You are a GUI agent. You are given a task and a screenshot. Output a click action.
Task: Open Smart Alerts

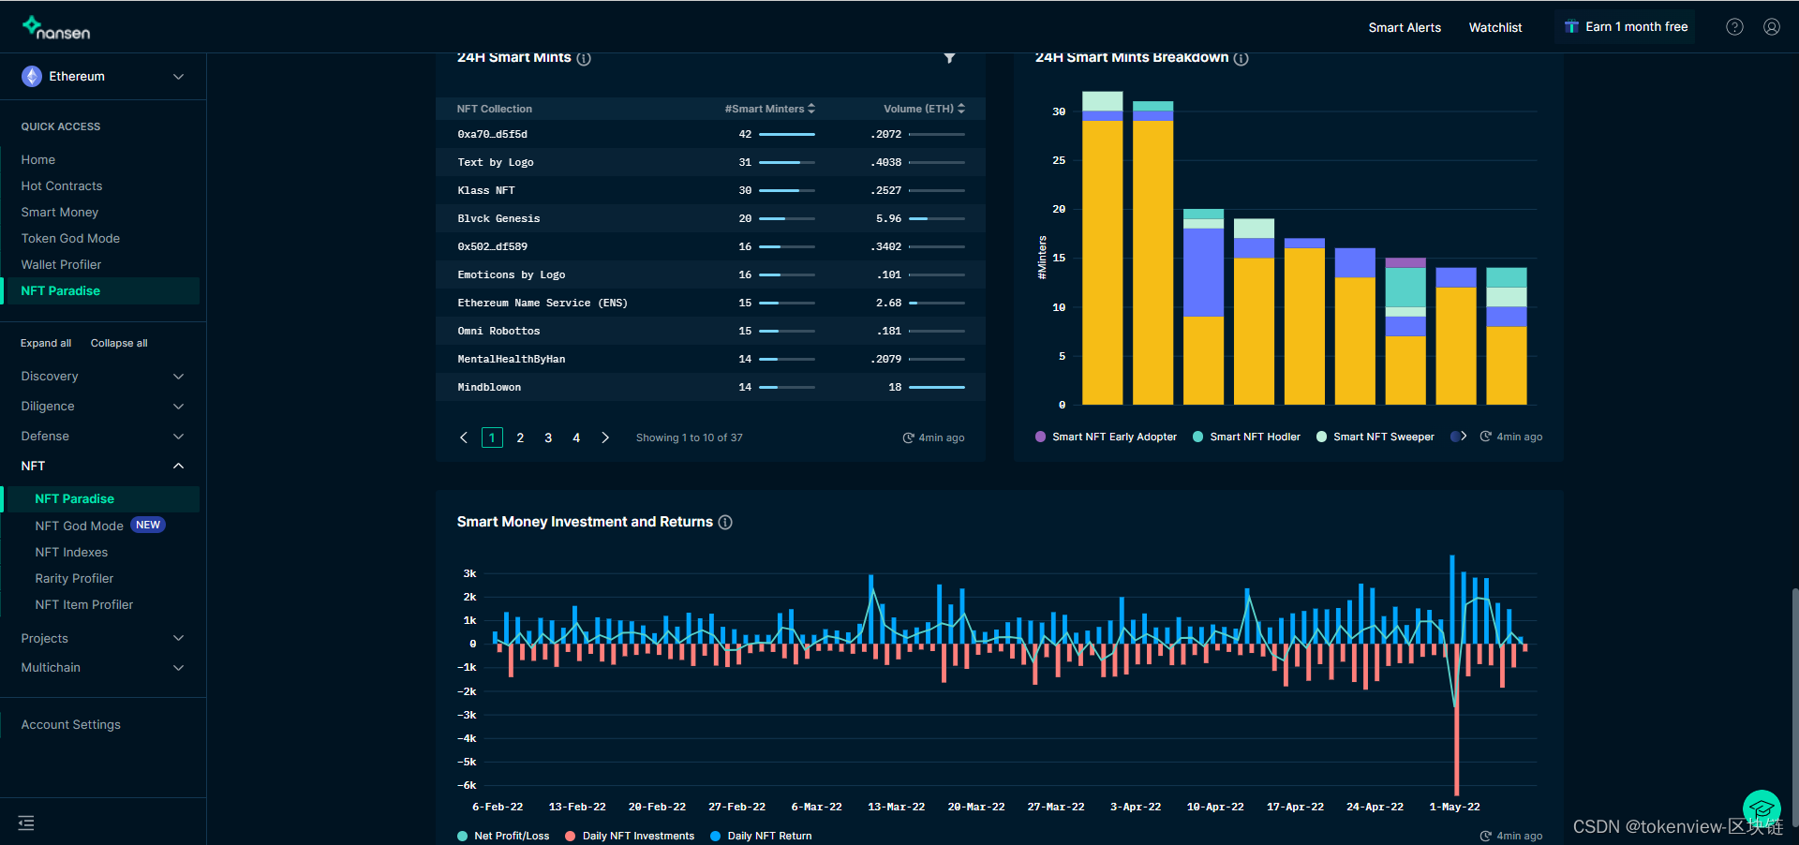1405,27
